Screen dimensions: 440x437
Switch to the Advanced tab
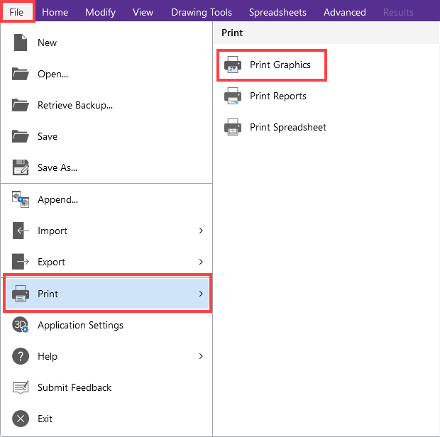pyautogui.click(x=345, y=12)
